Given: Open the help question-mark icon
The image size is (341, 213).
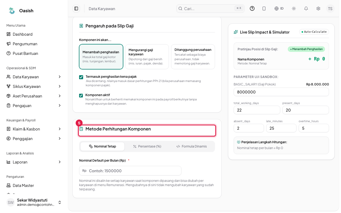Looking at the screenshot, I should click(252, 9).
